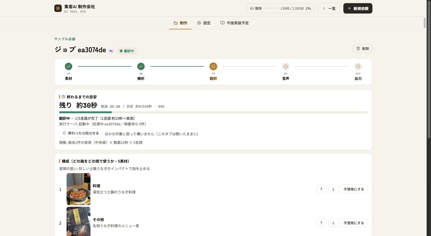Click the 出力 pending step icon
Viewport: 431px width, 236px height.
point(358,66)
